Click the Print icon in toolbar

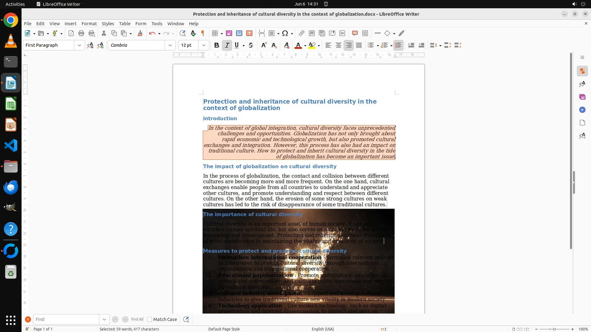[81, 34]
